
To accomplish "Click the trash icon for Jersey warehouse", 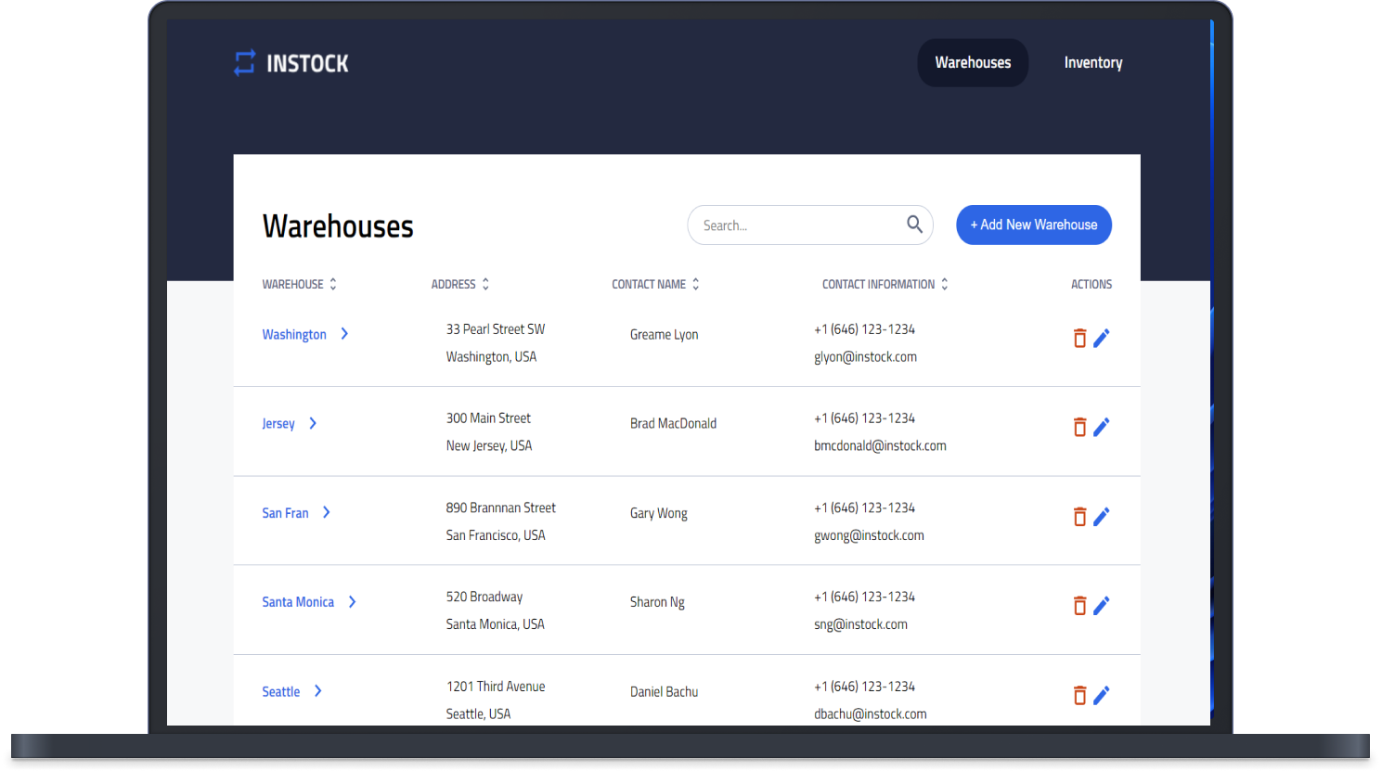I will coord(1079,427).
